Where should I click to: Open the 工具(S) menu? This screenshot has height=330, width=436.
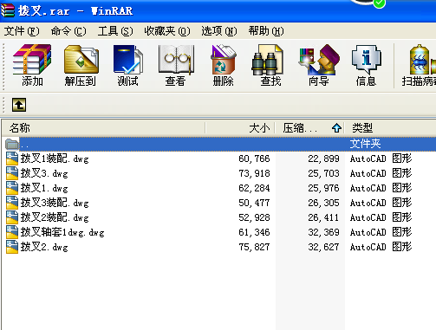pos(115,31)
